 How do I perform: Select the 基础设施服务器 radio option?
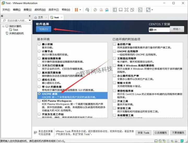[x=39, y=59]
